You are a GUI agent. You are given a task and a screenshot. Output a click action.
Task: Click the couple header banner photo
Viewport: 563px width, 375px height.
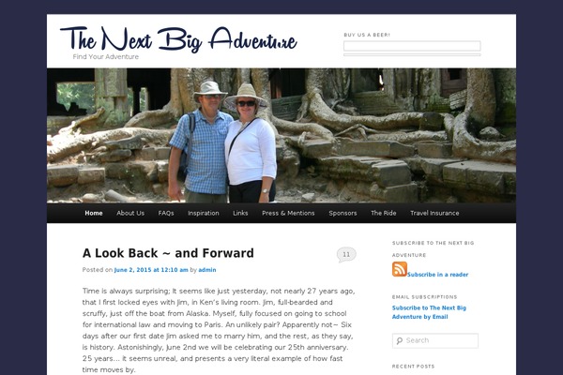click(x=281, y=136)
